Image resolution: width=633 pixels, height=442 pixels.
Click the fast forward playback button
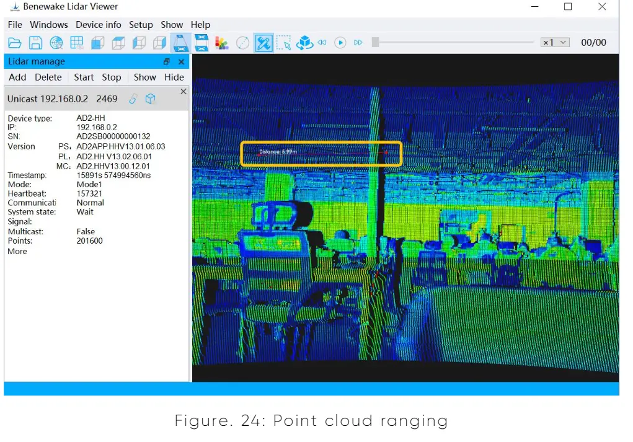point(358,42)
